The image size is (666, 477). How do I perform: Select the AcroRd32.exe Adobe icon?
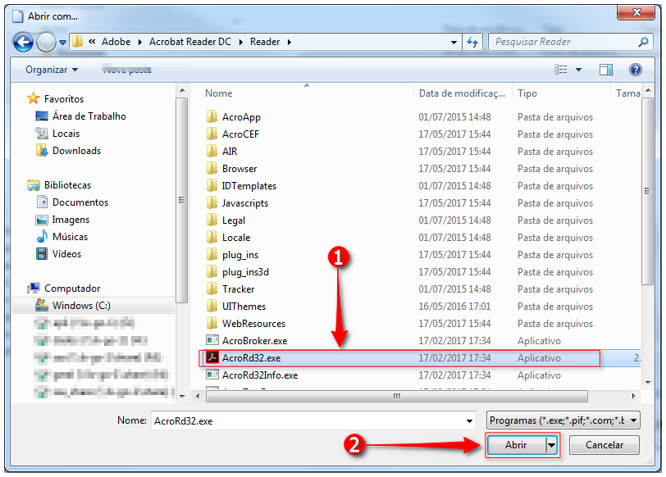click(x=212, y=357)
